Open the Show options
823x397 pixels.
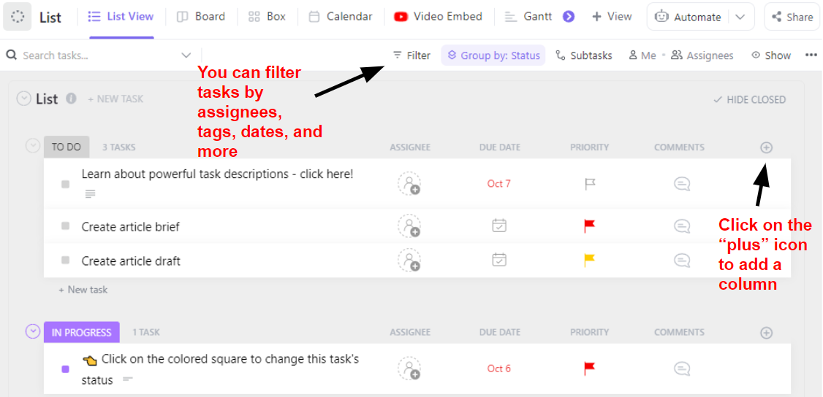tap(771, 55)
